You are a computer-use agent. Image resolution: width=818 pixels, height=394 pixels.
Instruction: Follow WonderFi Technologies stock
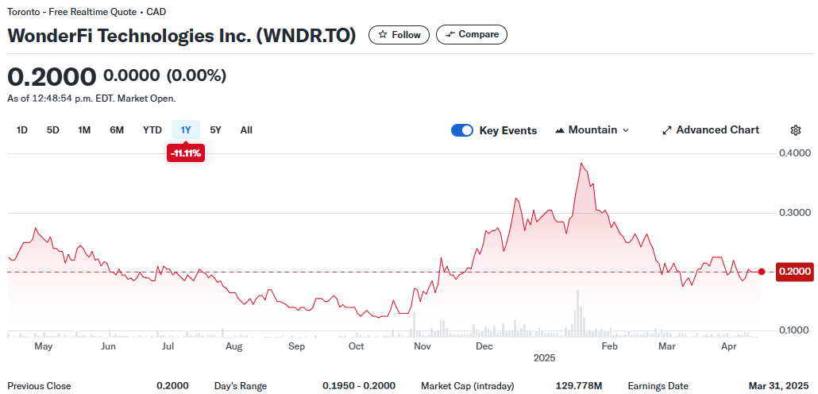pos(399,34)
